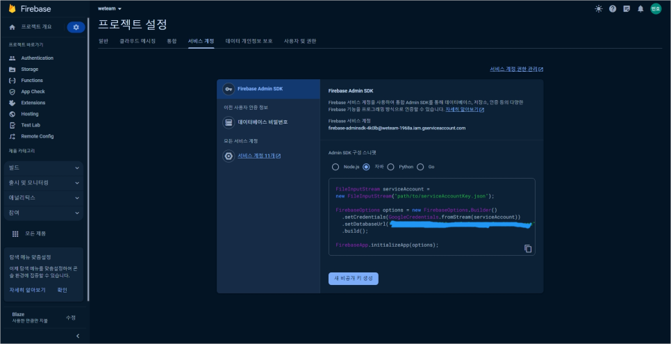This screenshot has height=344, width=671.
Task: Open the weteam project dropdown
Action: 110,8
